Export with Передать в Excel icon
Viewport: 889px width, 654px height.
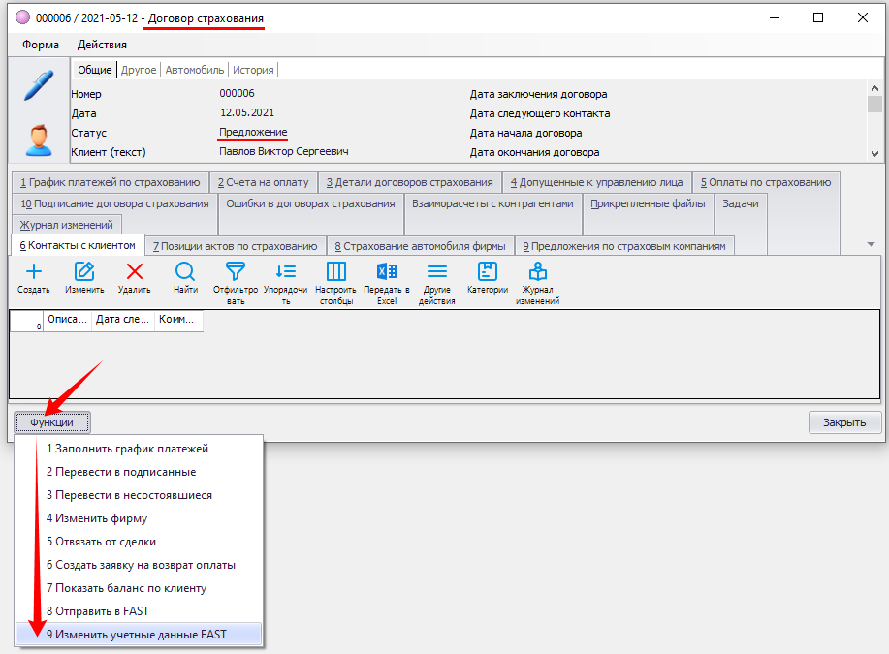[x=386, y=271]
